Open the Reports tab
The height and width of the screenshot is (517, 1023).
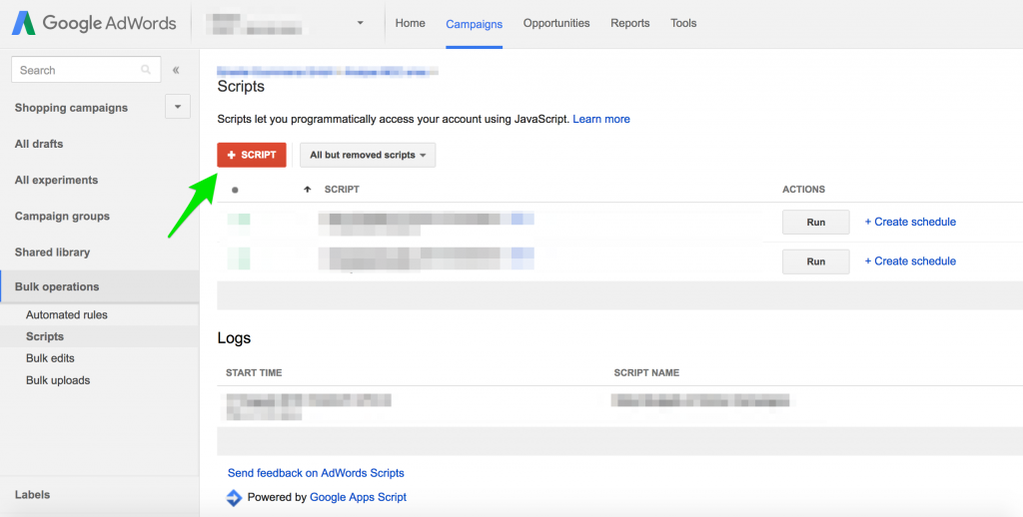tap(630, 23)
